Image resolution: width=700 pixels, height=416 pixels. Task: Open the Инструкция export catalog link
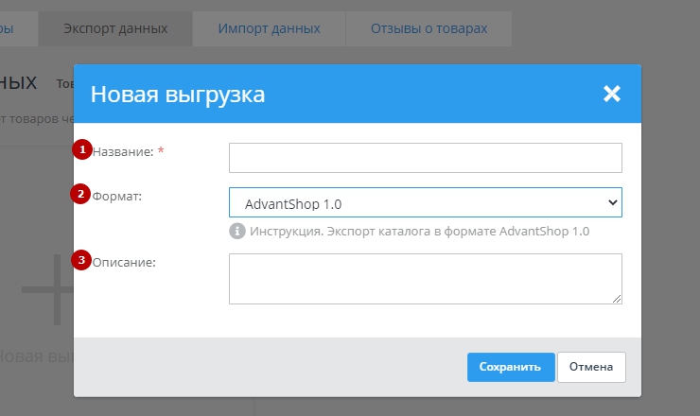(x=420, y=231)
